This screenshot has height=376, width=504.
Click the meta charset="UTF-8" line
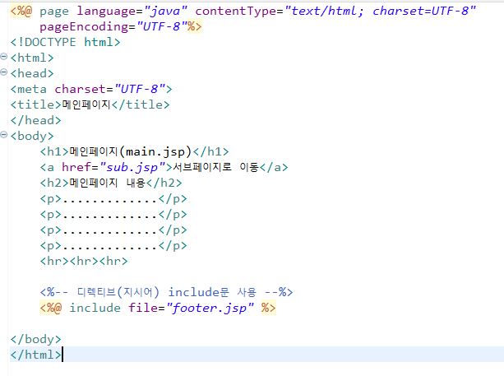pyautogui.click(x=91, y=89)
